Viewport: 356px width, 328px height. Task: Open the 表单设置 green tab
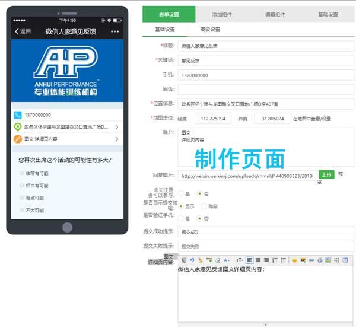(x=169, y=14)
